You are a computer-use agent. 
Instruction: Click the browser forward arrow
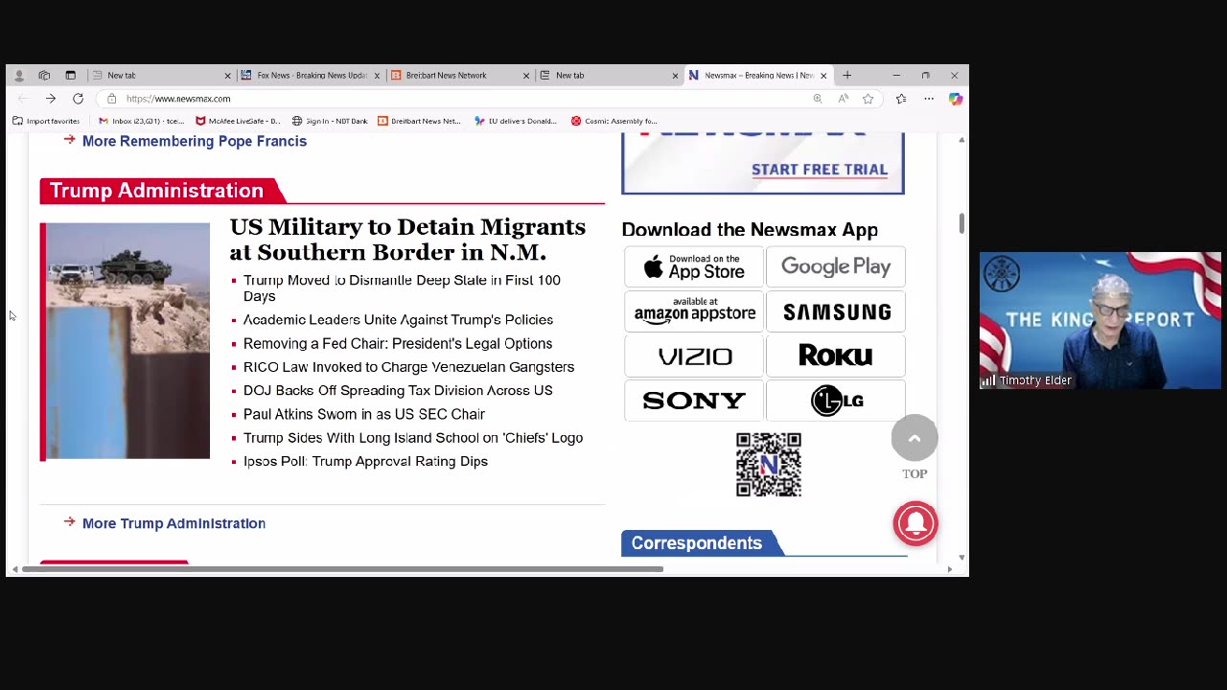(x=50, y=99)
